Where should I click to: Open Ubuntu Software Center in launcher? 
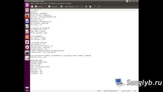tap(27, 37)
